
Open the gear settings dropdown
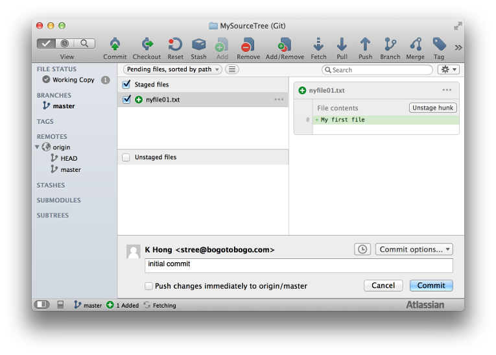[x=448, y=69]
